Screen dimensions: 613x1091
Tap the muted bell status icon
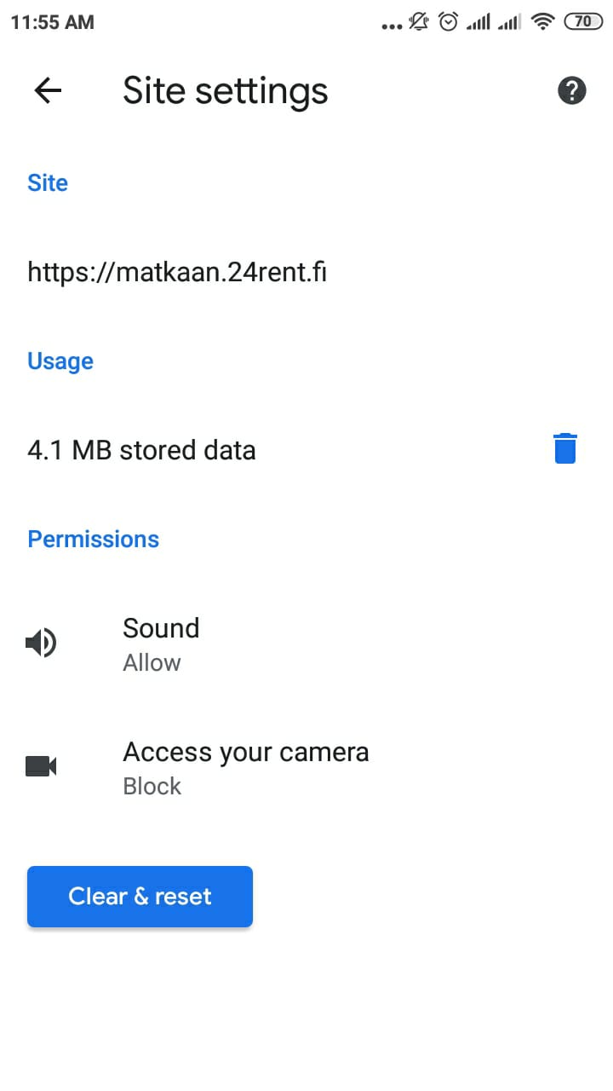(x=419, y=22)
